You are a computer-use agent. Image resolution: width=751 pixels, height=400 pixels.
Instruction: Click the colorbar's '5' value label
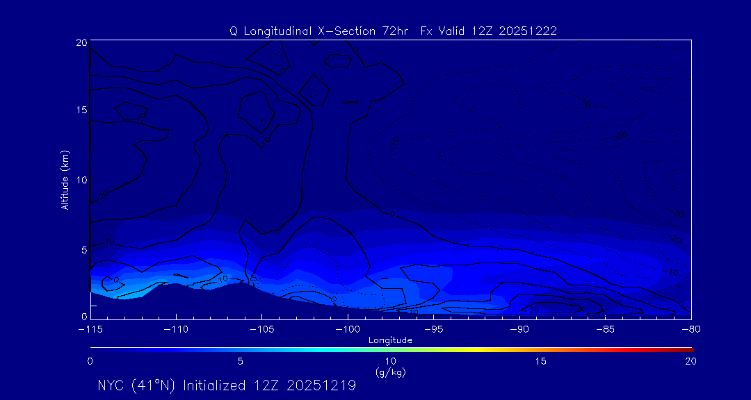click(240, 361)
